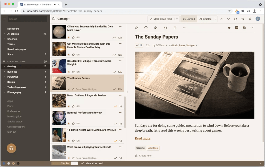
Task: Open the Inoreader extension icon in Chrome toolbar
Action: (237, 11)
